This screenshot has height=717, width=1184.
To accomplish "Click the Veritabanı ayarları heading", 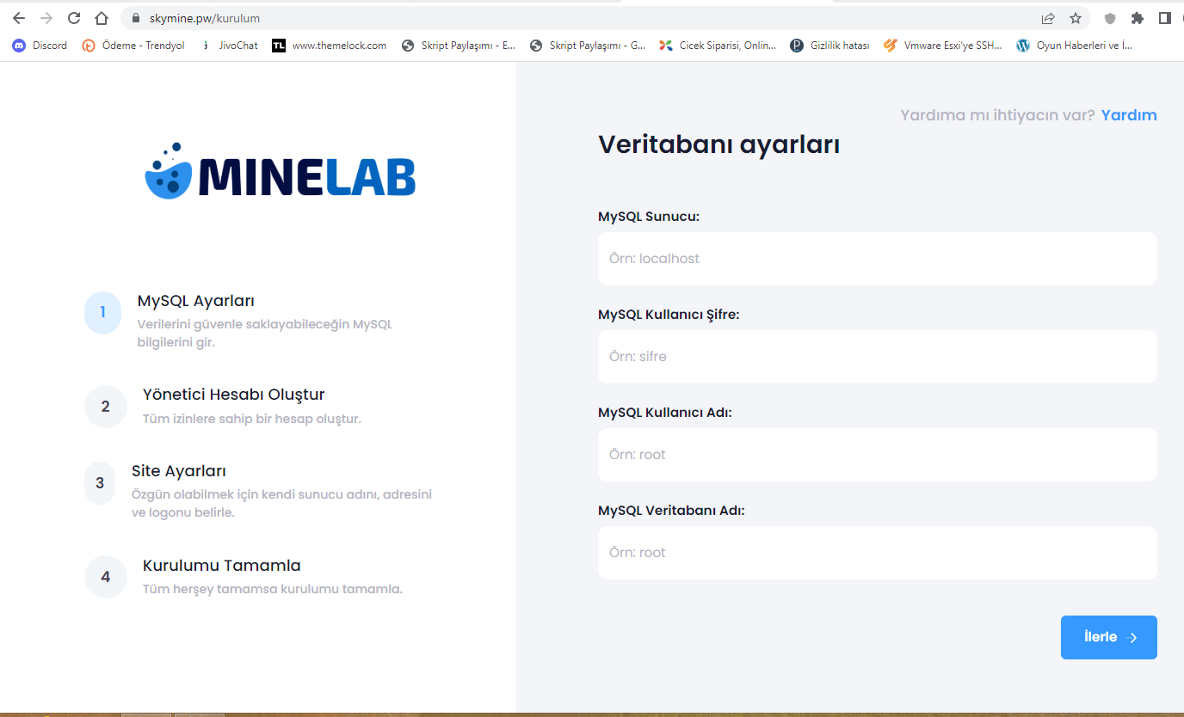I will coord(719,144).
